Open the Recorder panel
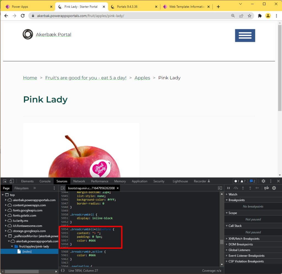282x274 pixels. coord(202,181)
